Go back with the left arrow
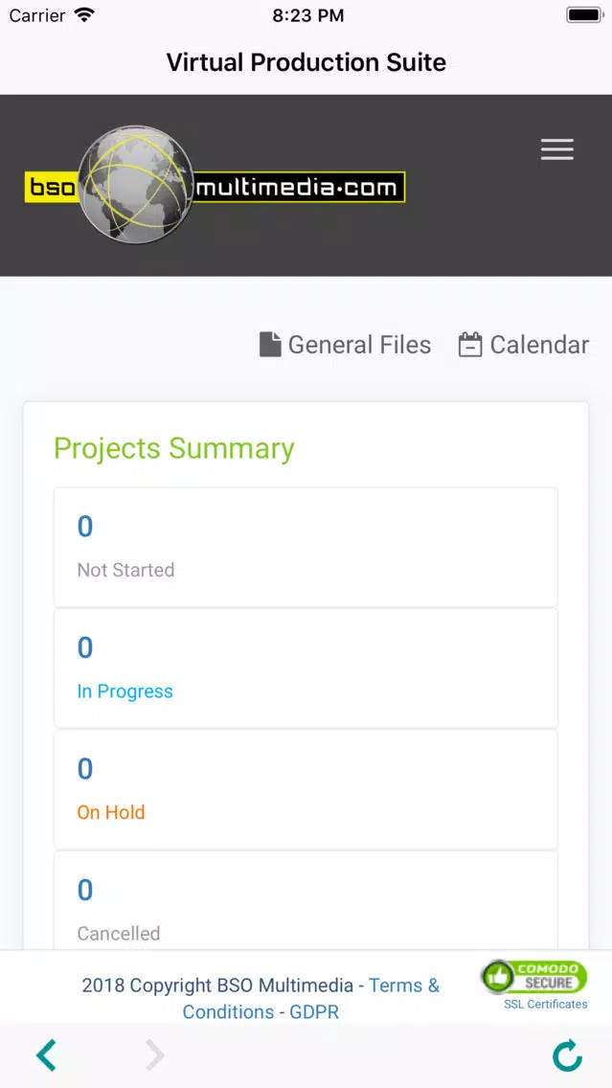This screenshot has width=612, height=1088. [x=47, y=1055]
